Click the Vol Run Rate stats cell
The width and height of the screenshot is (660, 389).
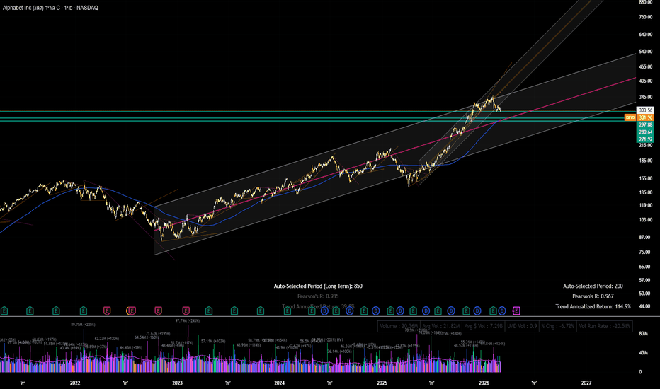click(x=605, y=326)
